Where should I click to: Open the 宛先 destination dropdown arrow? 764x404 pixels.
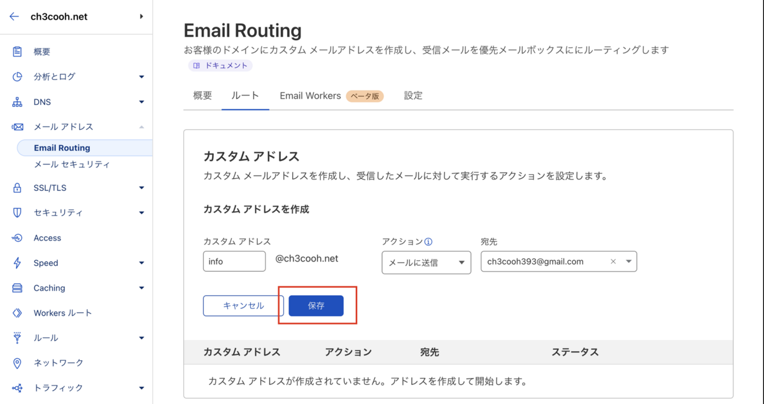click(628, 261)
